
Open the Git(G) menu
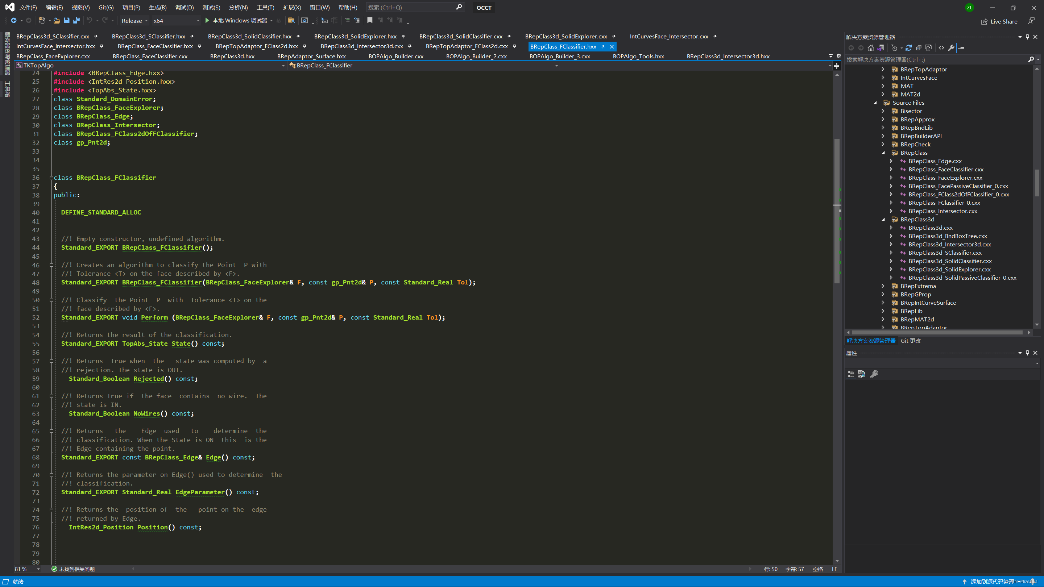[x=106, y=7]
